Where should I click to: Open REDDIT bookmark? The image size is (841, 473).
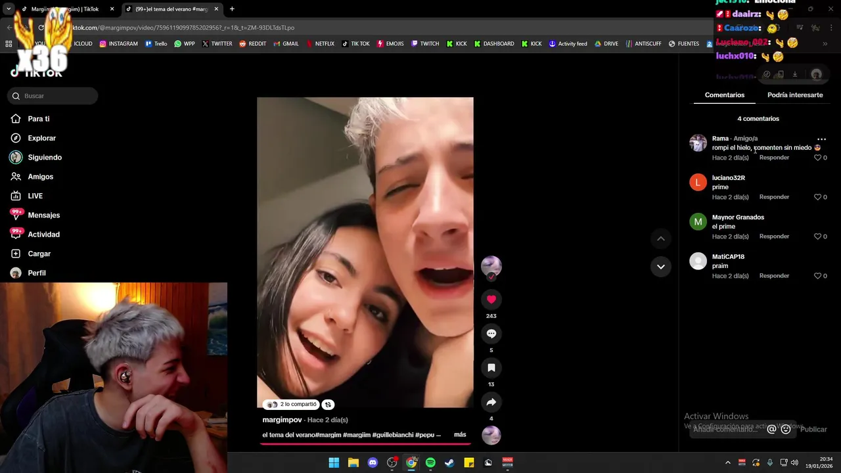click(253, 44)
